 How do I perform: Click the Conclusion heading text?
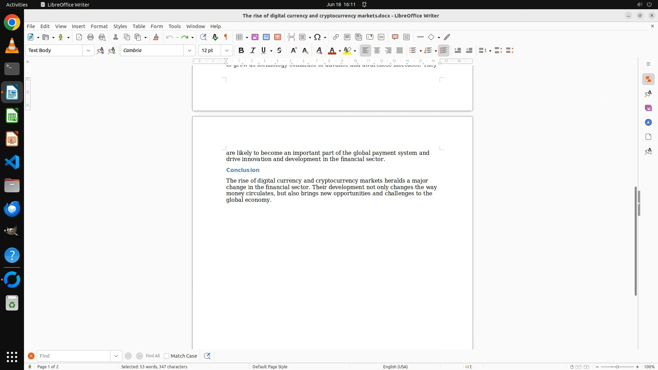click(x=243, y=170)
